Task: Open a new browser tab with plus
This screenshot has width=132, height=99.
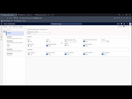Action: 54,15
